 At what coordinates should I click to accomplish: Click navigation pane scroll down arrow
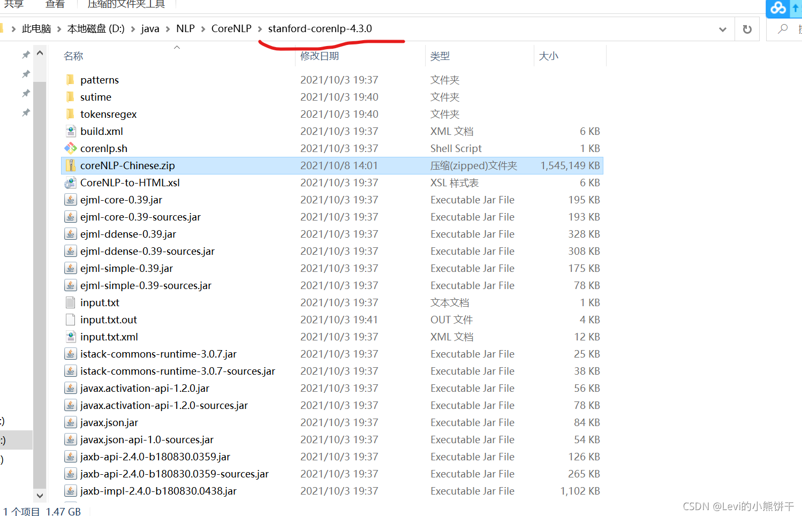pos(40,496)
